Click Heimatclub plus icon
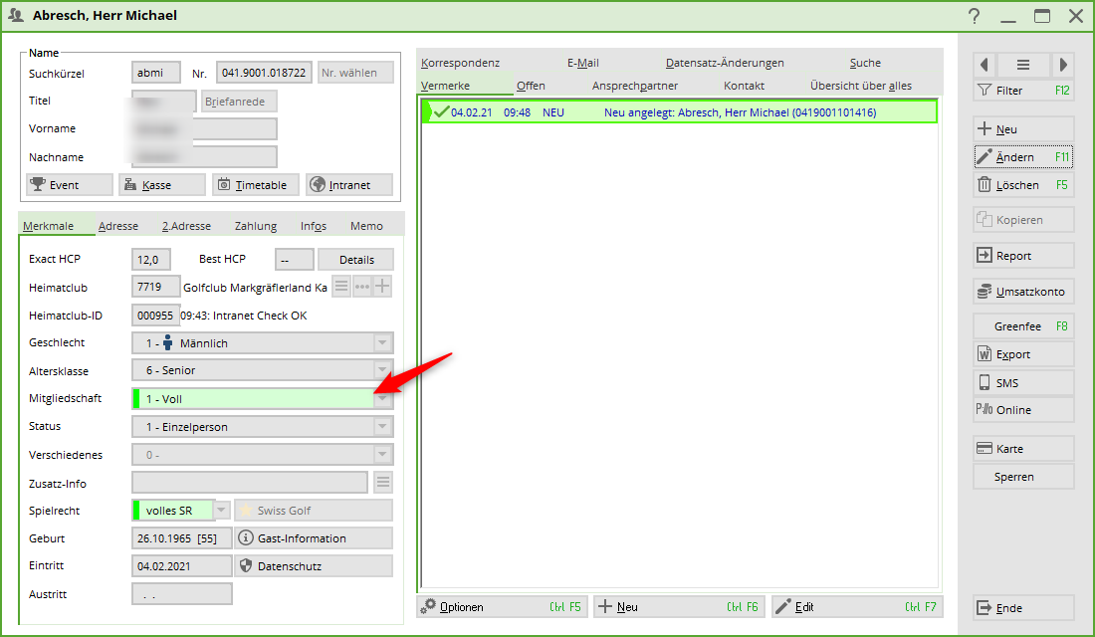Viewport: 1095px width, 637px height. [x=382, y=287]
